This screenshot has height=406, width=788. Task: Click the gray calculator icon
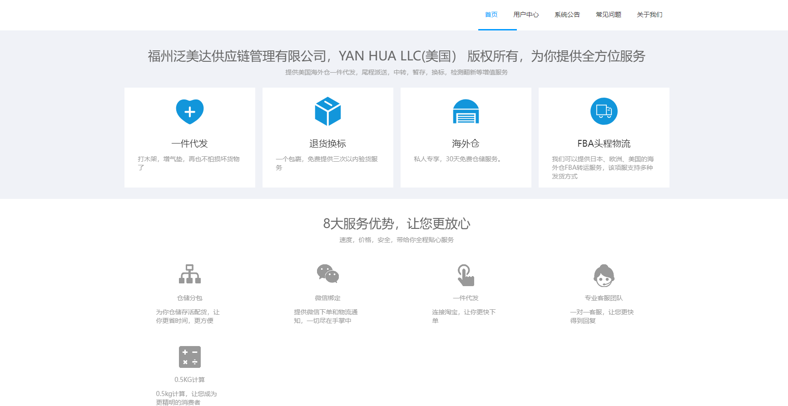190,357
